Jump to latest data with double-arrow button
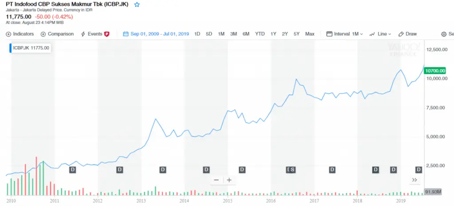Image resolution: width=454 pixels, height=206 pixels. [415, 180]
